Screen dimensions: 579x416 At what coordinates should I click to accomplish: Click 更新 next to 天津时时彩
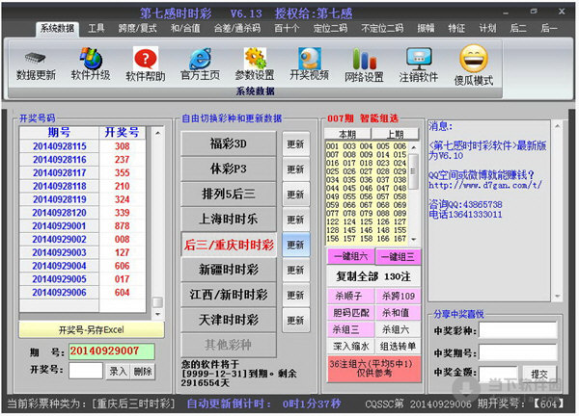click(x=295, y=321)
